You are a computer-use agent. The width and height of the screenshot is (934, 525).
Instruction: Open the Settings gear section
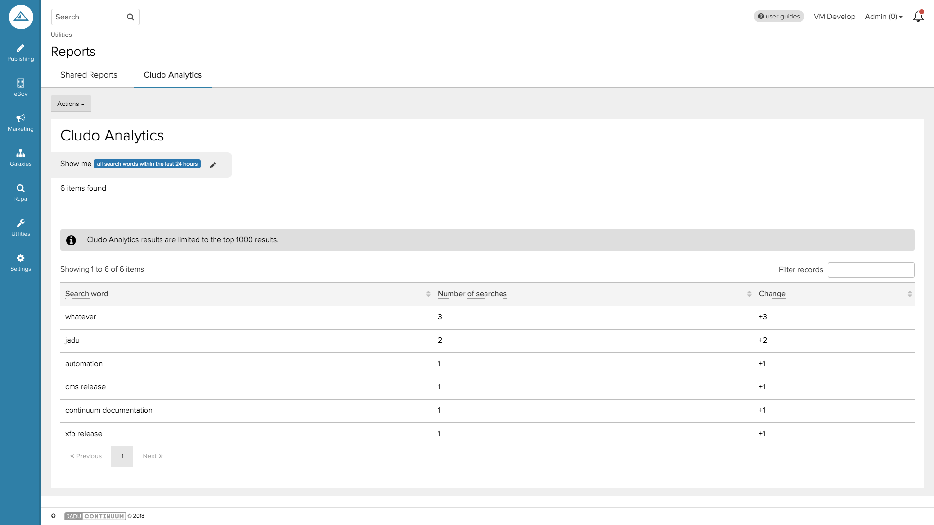coord(20,263)
